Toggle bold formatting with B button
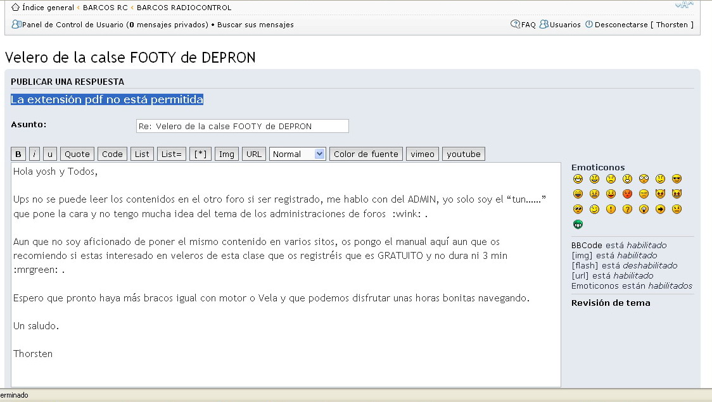The width and height of the screenshot is (712, 402). [18, 154]
